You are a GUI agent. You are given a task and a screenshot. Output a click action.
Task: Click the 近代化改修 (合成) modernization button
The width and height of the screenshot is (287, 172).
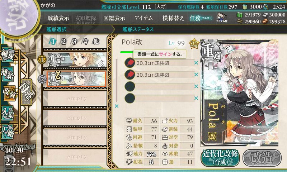tap(220, 158)
